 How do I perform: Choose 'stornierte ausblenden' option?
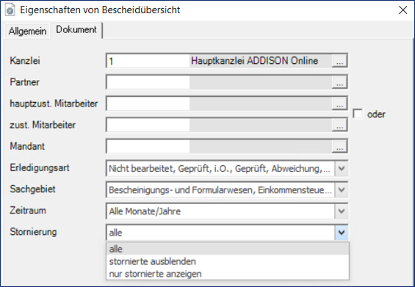[x=228, y=261]
